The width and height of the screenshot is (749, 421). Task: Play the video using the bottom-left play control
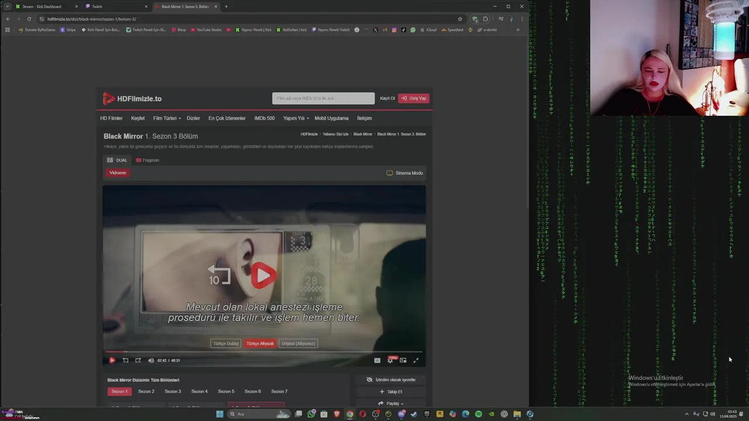[112, 360]
